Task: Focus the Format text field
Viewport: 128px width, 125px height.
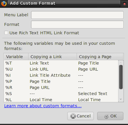Action: pos(77,24)
